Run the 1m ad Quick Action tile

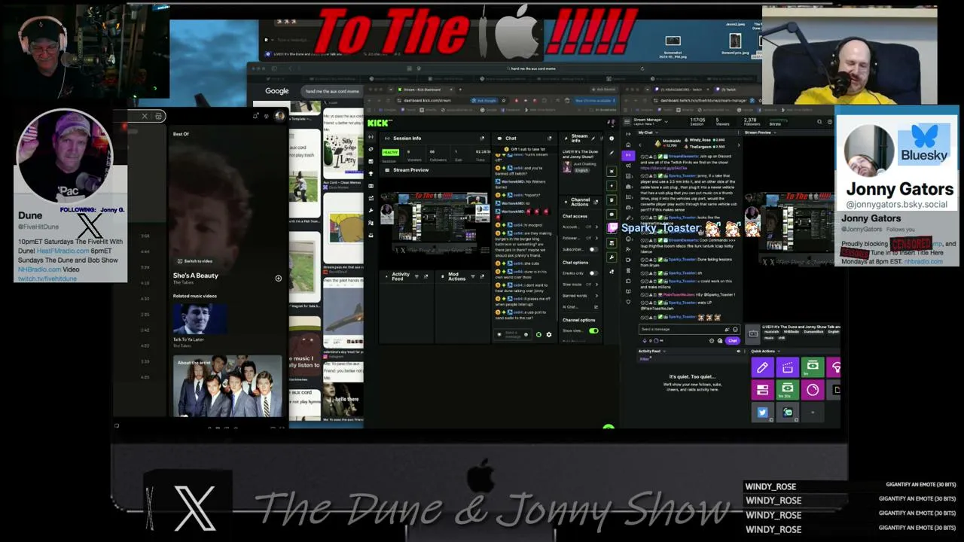click(x=813, y=367)
